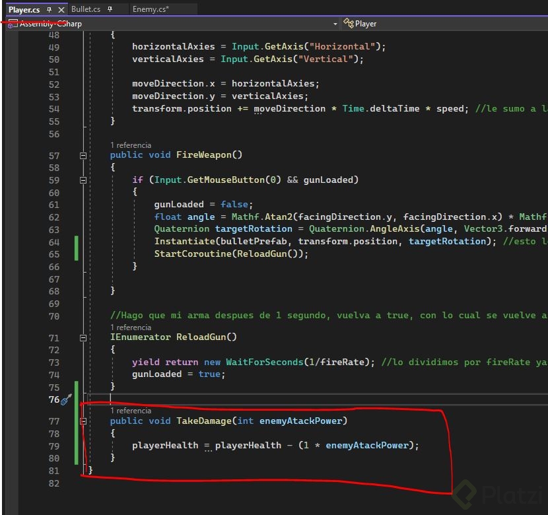The height and width of the screenshot is (515, 548).
Task: Open the Assembly-CSharp project dropdown
Action: click(x=172, y=24)
